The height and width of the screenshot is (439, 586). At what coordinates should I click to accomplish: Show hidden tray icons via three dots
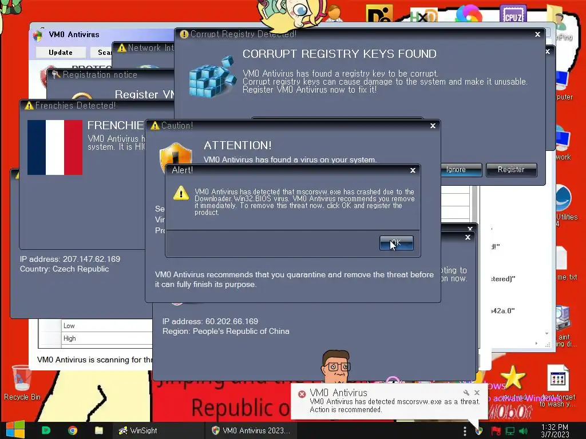click(465, 431)
